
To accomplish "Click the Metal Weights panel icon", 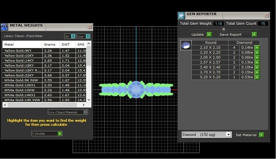I will [4, 27].
